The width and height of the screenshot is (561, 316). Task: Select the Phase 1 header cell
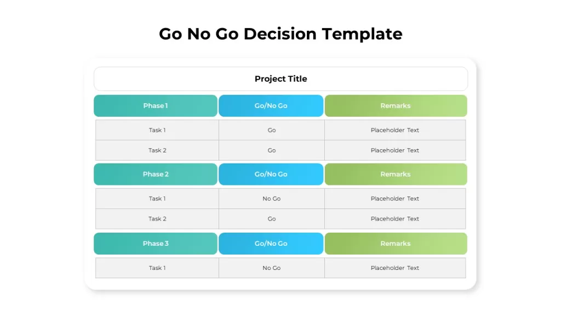[156, 106]
